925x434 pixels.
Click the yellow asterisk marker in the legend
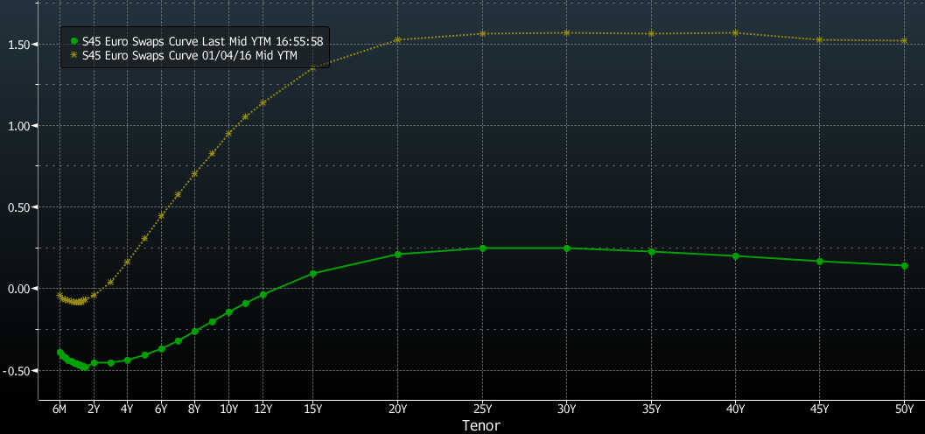pyautogui.click(x=74, y=55)
